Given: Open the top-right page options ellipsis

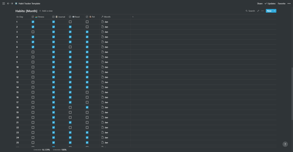Looking at the screenshot, I should click(x=289, y=3).
